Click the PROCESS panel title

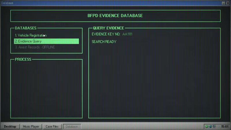[x=23, y=59]
